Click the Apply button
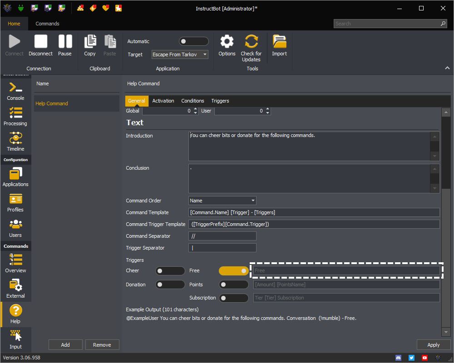This screenshot has width=454, height=363. click(x=434, y=345)
